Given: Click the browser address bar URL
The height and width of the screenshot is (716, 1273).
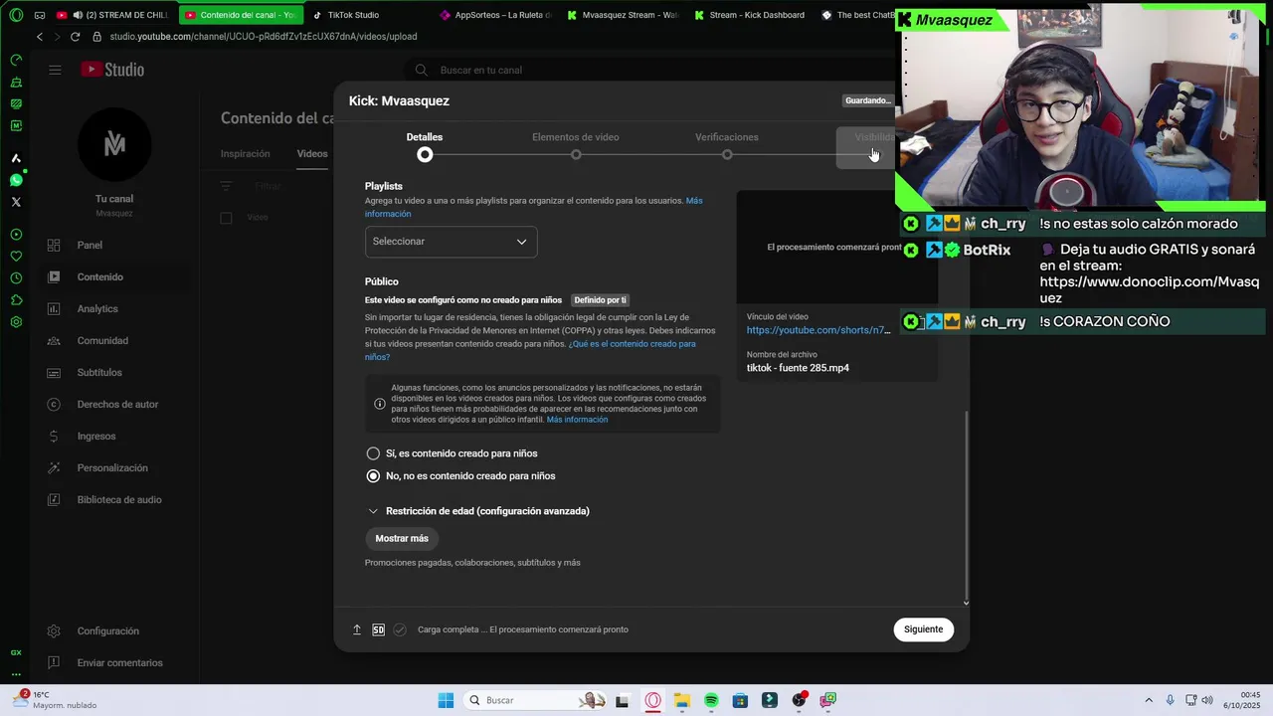Looking at the screenshot, I should pyautogui.click(x=264, y=37).
